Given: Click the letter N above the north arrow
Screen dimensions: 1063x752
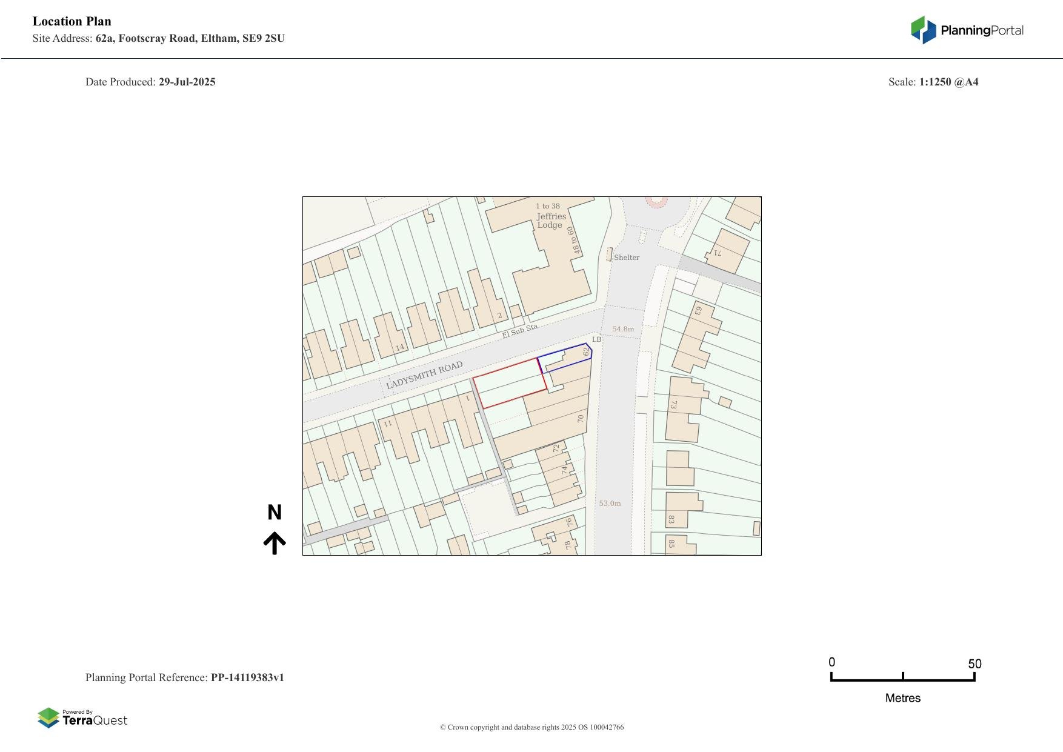Looking at the screenshot, I should pyautogui.click(x=275, y=513).
